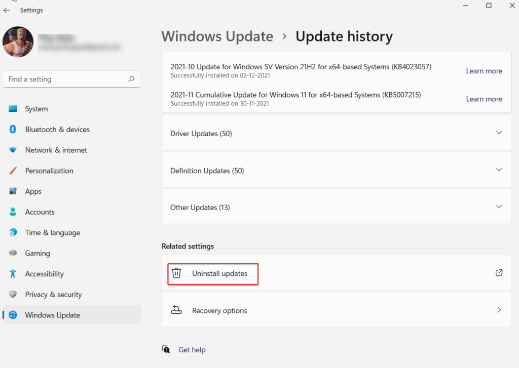Go back with the arrow icon
The image size is (519, 368).
click(6, 10)
